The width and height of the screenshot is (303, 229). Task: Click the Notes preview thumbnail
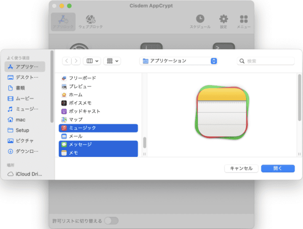coord(222,112)
